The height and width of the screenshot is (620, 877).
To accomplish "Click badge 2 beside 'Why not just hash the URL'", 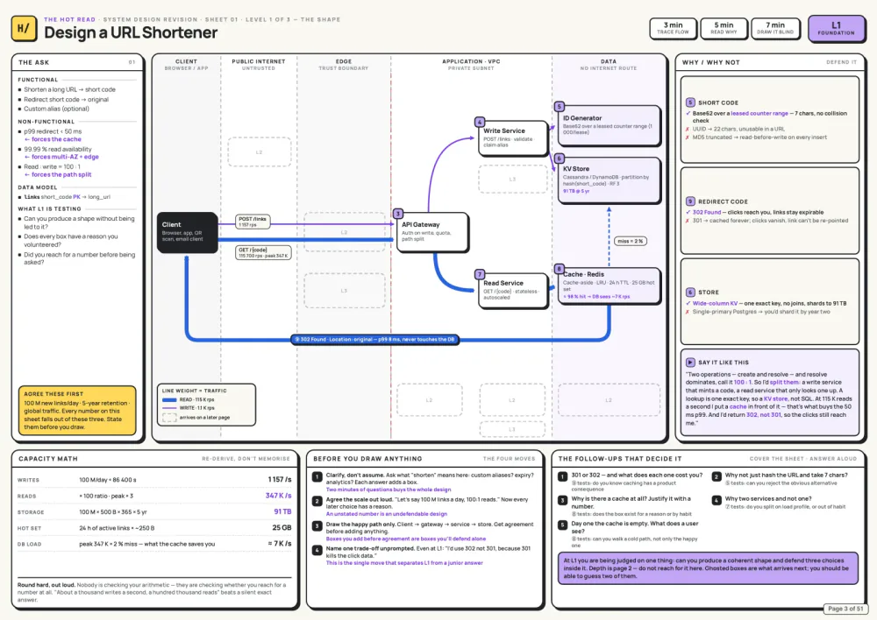I will click(717, 476).
